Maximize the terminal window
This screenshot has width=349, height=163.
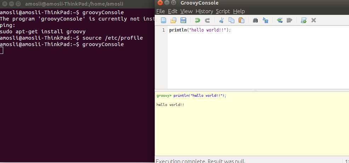click(18, 4)
